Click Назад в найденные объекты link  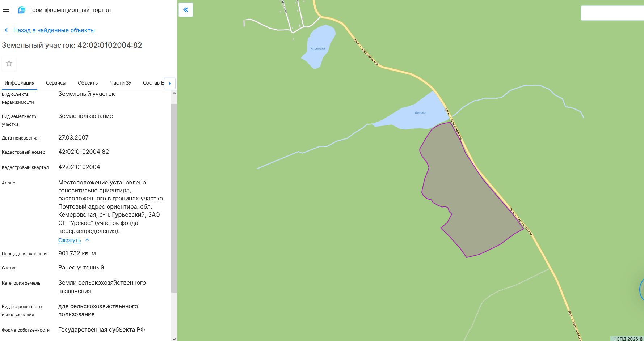coord(54,30)
